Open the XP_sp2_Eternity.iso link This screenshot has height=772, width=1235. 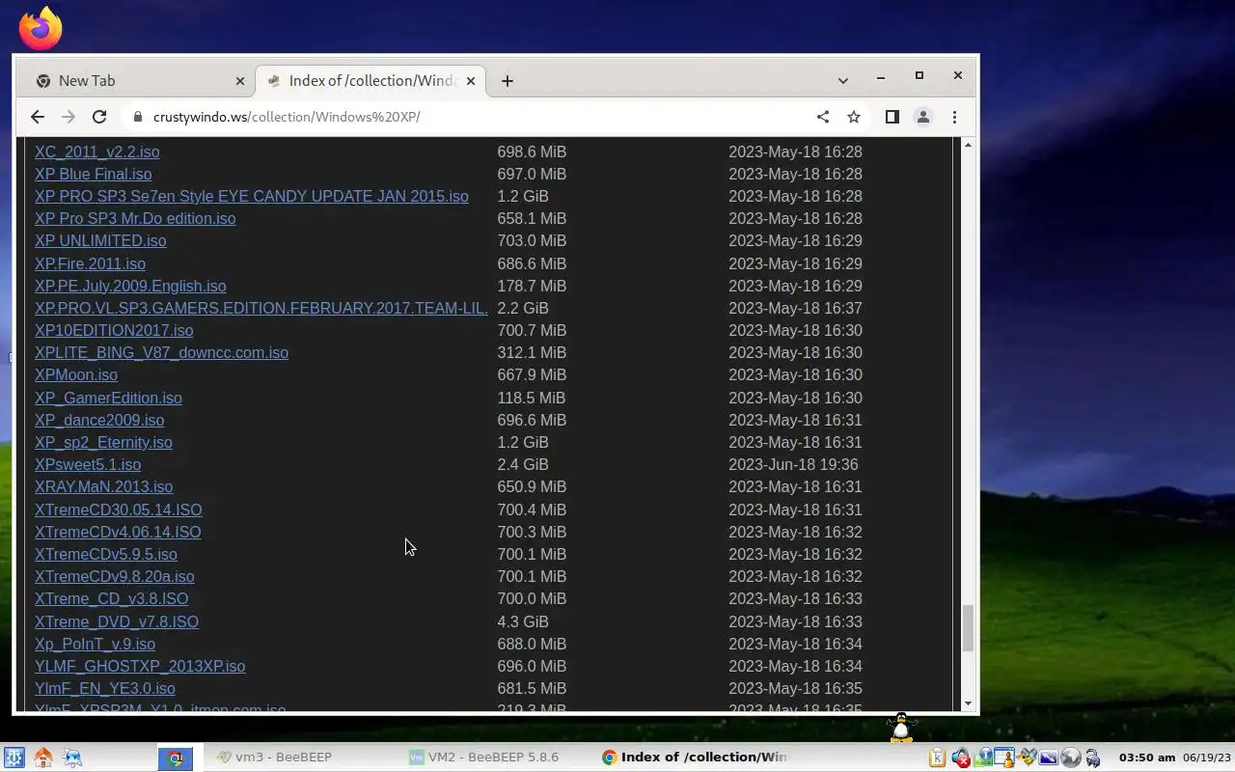click(x=103, y=442)
